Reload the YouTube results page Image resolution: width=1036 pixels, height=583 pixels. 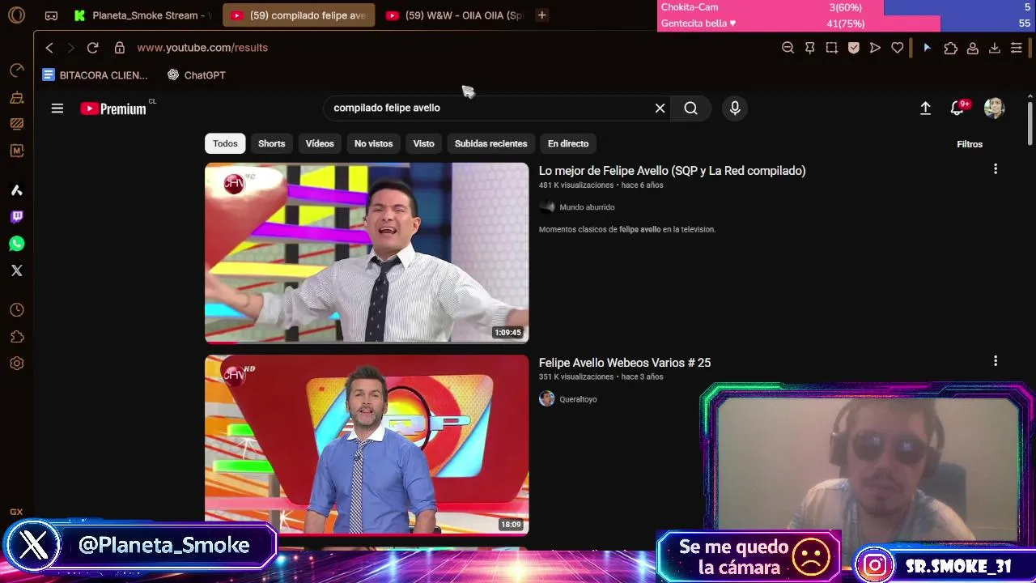pos(92,48)
